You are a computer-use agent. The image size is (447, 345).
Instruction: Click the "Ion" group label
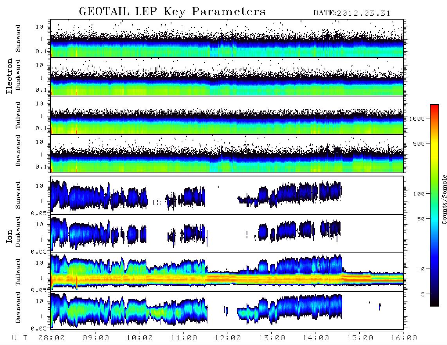9,236
